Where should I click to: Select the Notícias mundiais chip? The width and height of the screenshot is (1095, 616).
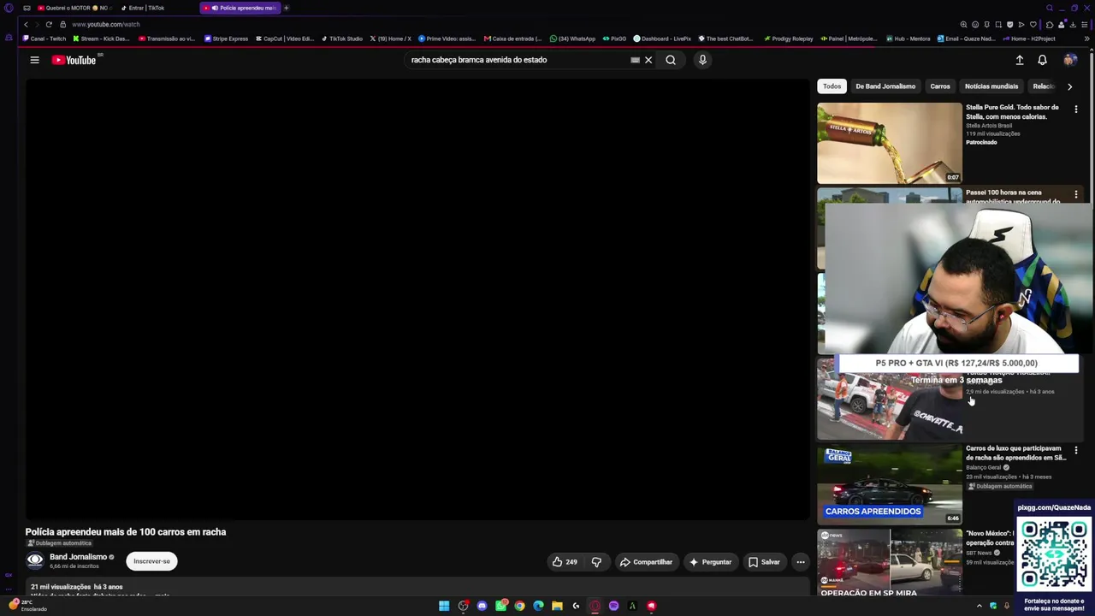pyautogui.click(x=991, y=86)
